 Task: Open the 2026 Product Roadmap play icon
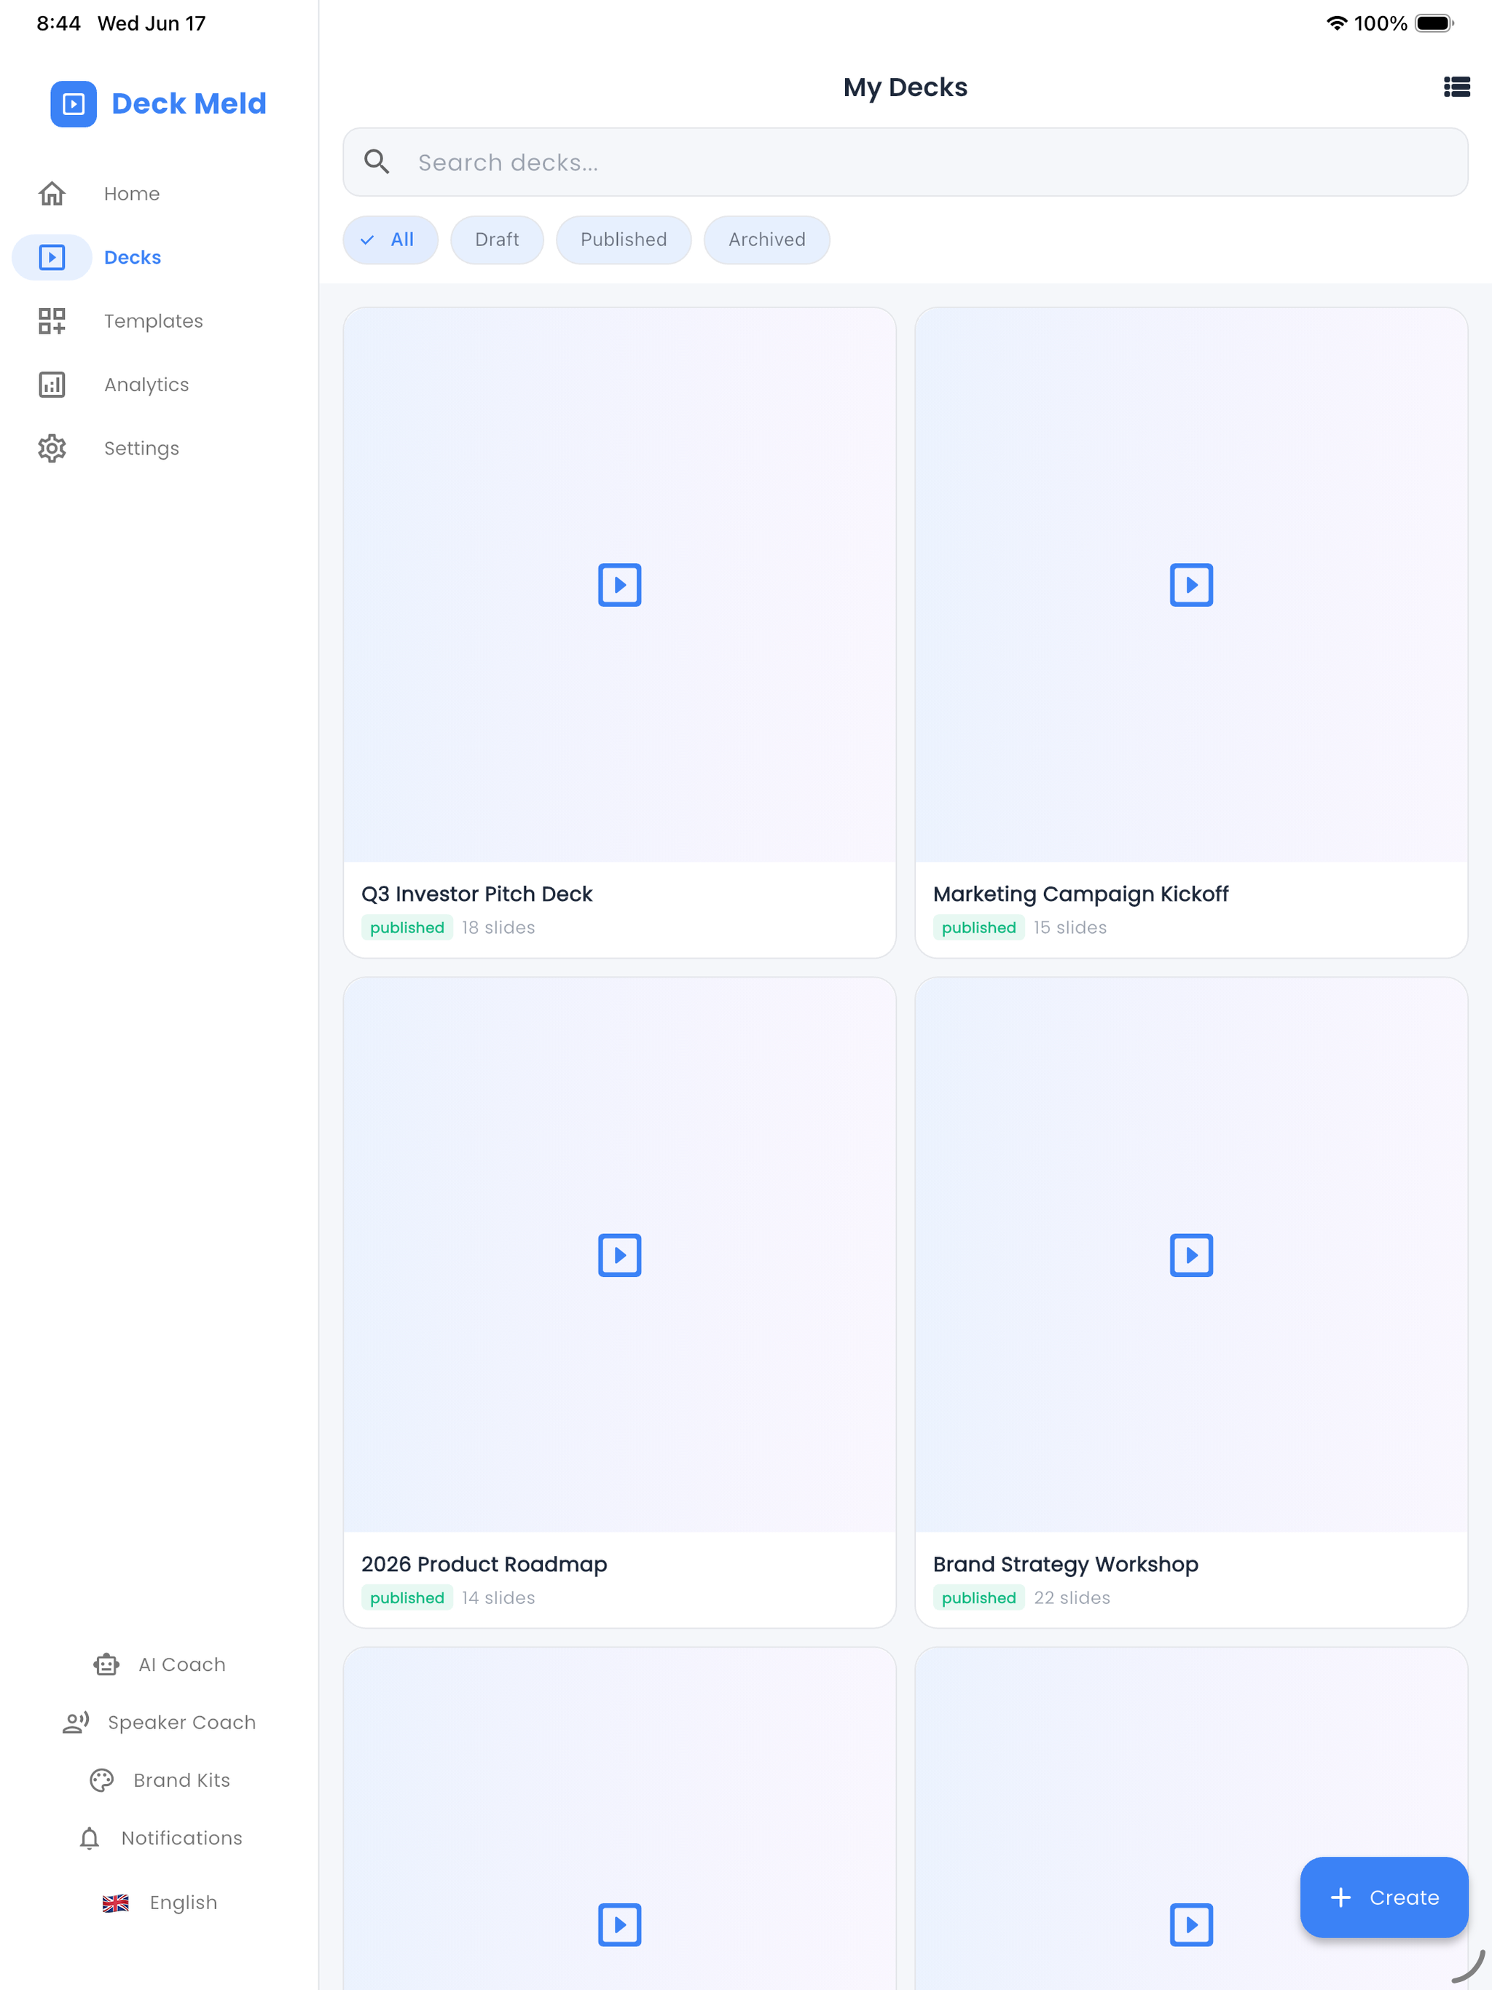[x=619, y=1255]
